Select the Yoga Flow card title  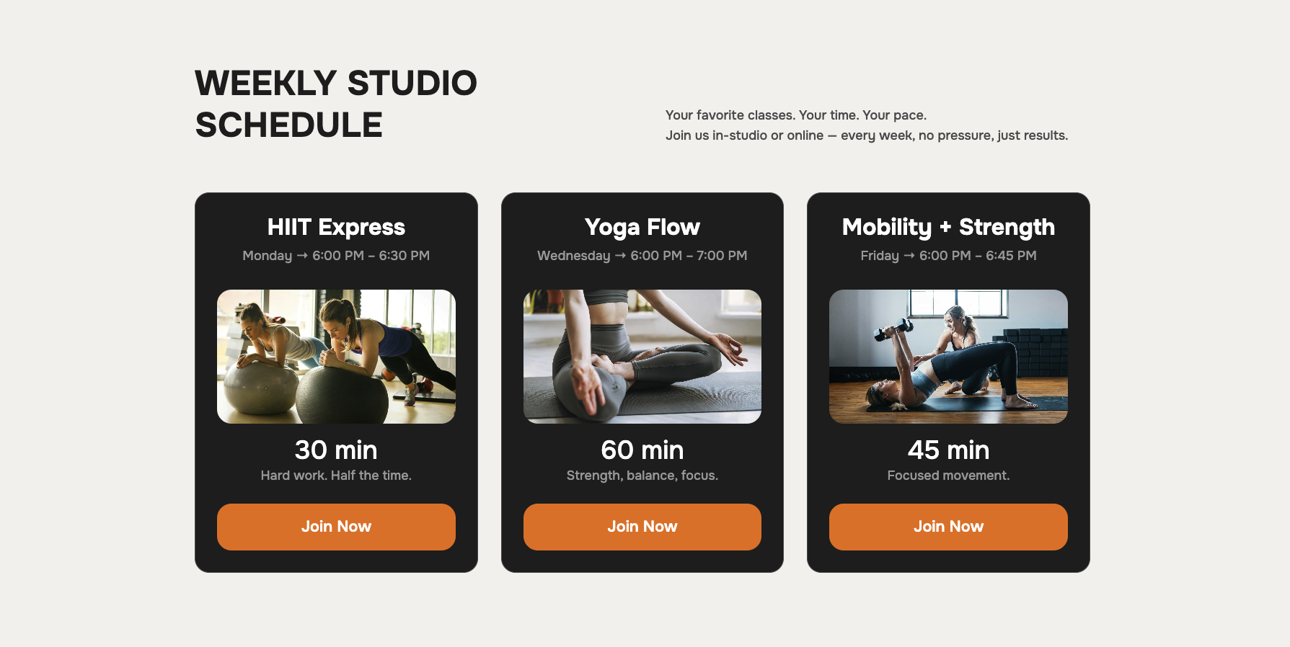(x=642, y=227)
